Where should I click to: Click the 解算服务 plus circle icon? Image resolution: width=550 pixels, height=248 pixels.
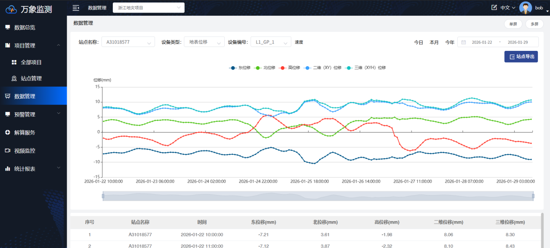point(7,133)
